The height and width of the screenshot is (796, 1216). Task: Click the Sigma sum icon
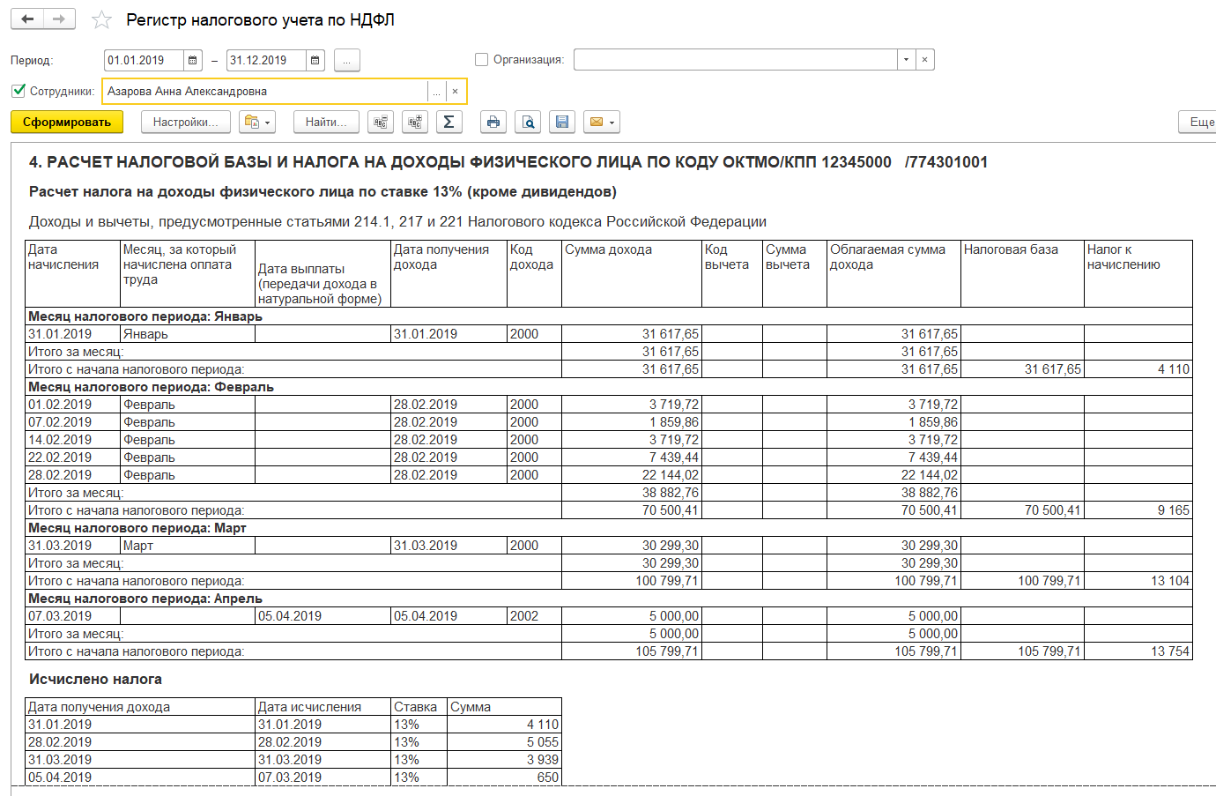pyautogui.click(x=449, y=122)
